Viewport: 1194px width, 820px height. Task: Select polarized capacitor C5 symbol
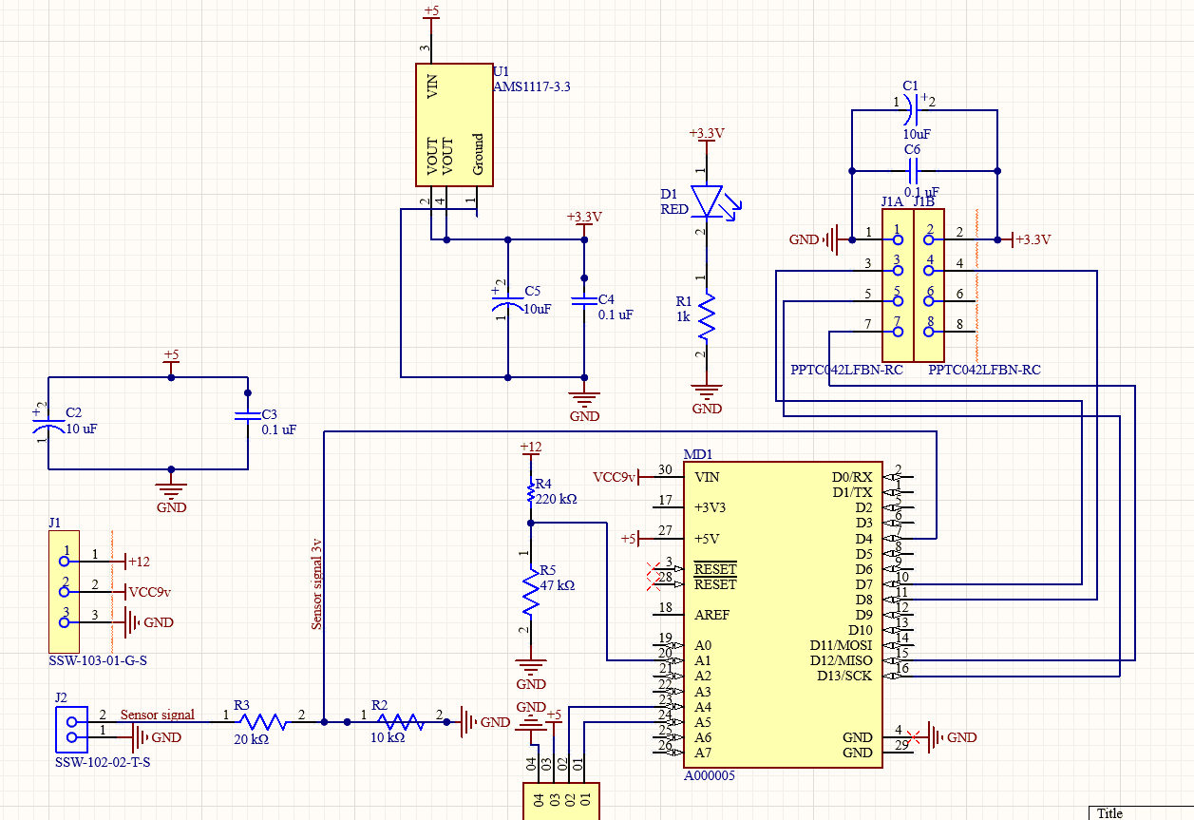point(508,303)
